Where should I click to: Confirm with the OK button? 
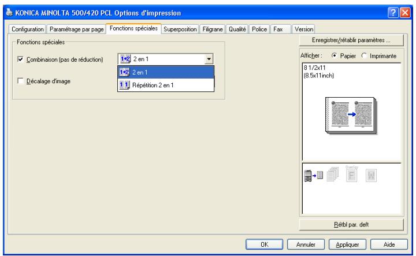[264, 244]
